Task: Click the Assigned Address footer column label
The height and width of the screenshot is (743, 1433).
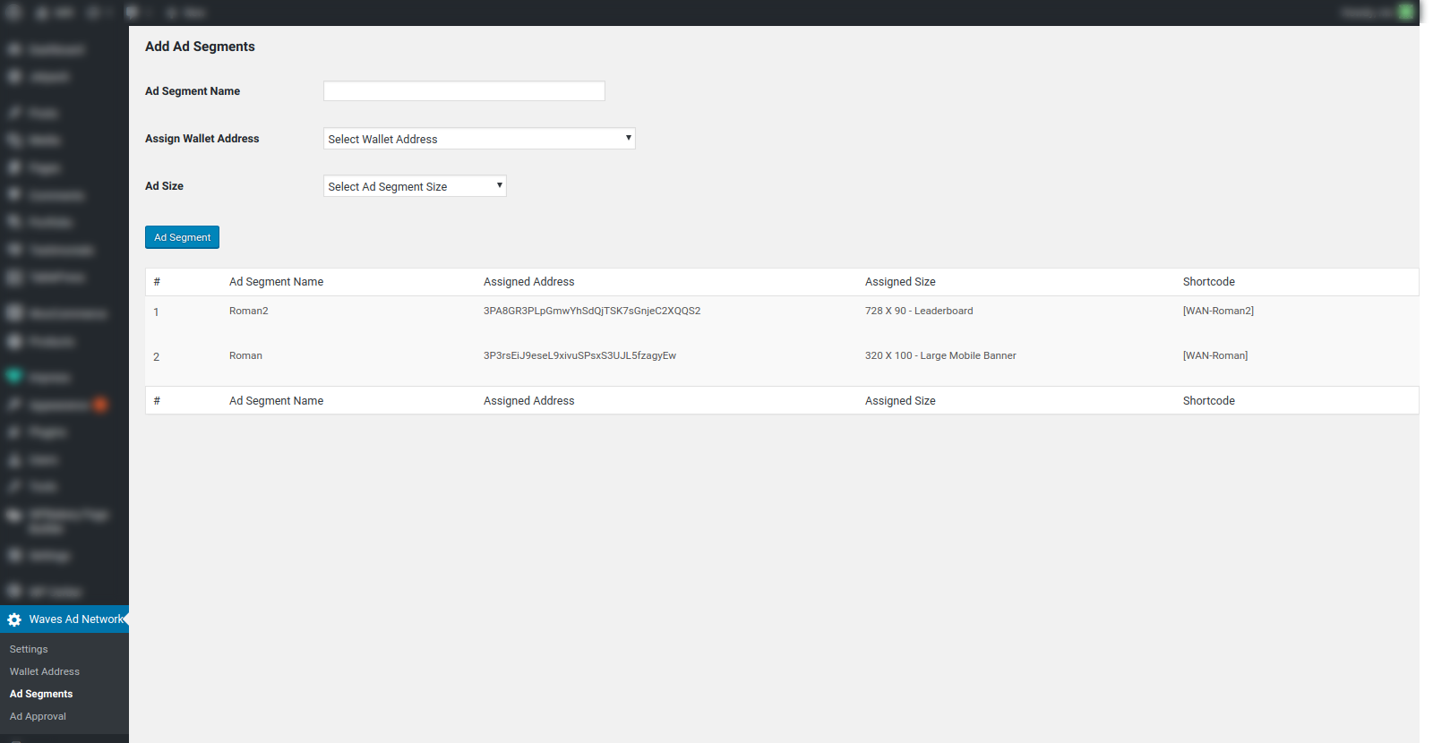Action: (529, 401)
